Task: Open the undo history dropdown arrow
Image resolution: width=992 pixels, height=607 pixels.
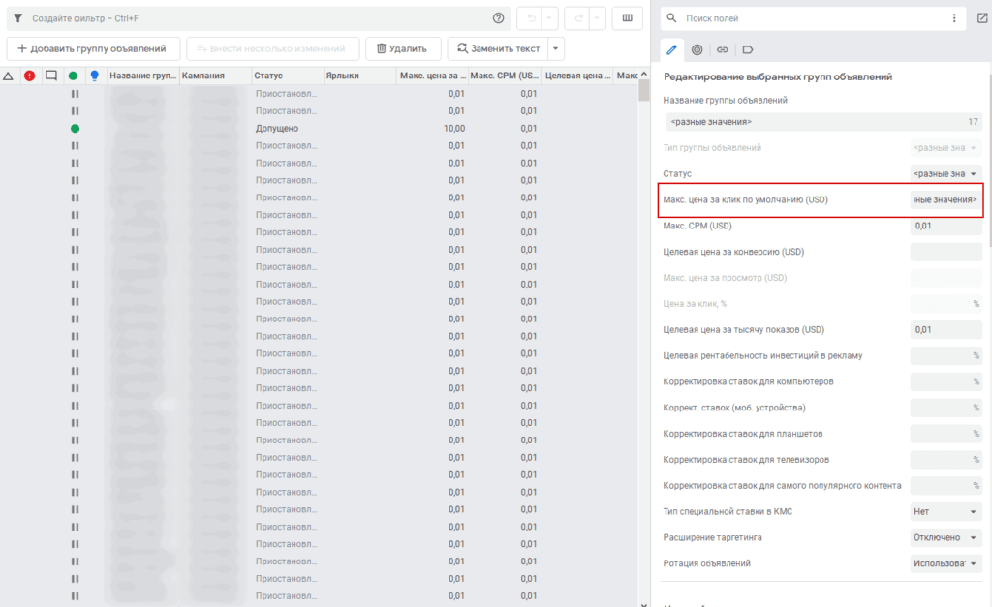Action: coord(549,18)
